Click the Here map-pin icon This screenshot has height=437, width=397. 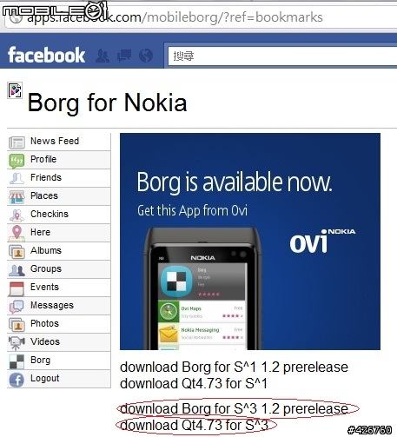pos(17,233)
